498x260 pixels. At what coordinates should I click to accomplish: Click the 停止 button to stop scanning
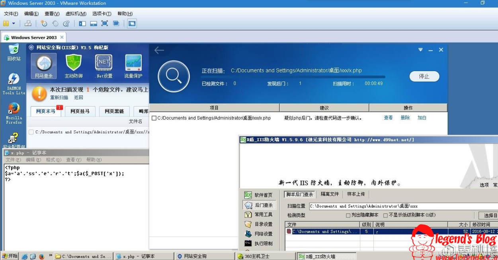click(424, 76)
